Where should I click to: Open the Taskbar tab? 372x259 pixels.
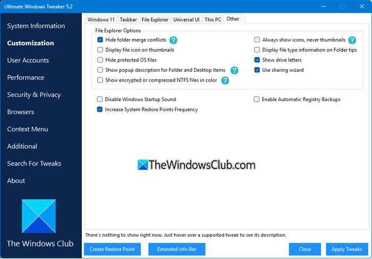tap(128, 20)
